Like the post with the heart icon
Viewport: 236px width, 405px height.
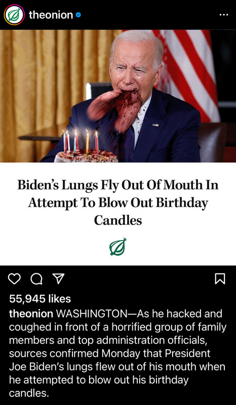[14, 279]
